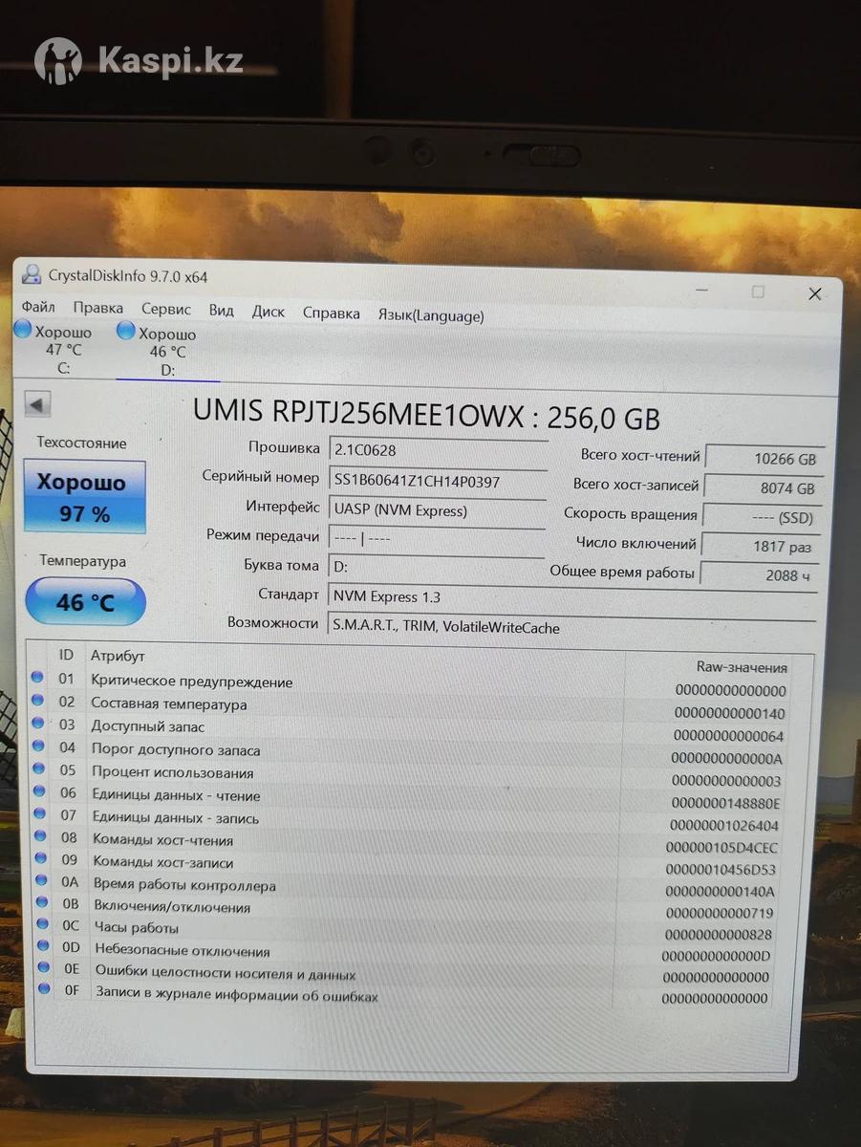
Task: Open the Файл menu
Action: point(38,308)
